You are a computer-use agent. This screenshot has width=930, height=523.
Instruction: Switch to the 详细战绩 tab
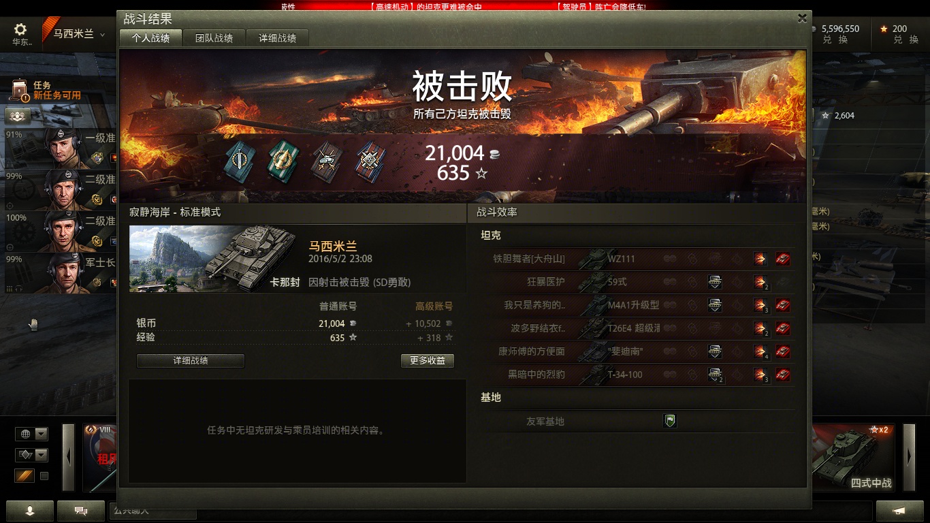[x=277, y=38]
